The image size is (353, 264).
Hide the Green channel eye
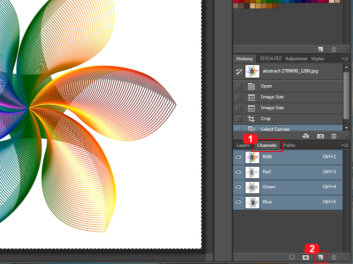pos(238,187)
